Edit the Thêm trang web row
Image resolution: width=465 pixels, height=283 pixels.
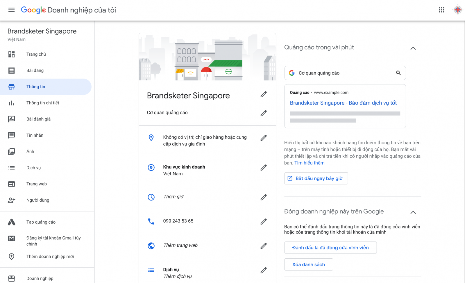pyautogui.click(x=264, y=246)
